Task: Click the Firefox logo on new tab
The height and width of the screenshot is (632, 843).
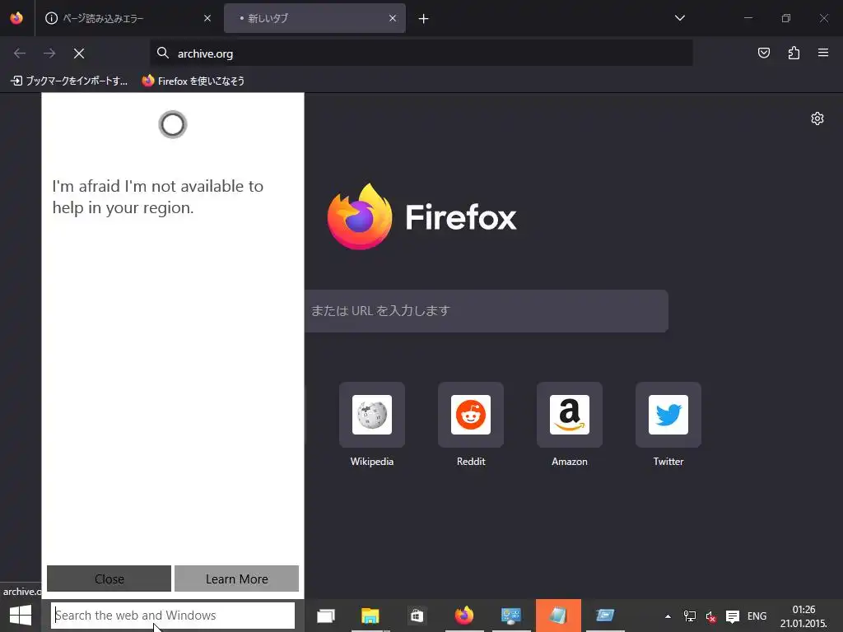Action: point(421,216)
